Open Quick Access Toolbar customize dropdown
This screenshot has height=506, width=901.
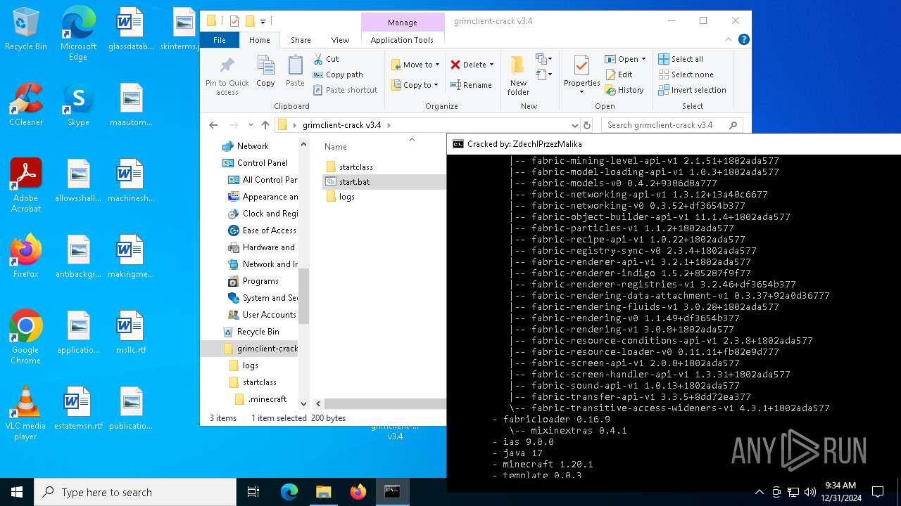click(x=263, y=21)
